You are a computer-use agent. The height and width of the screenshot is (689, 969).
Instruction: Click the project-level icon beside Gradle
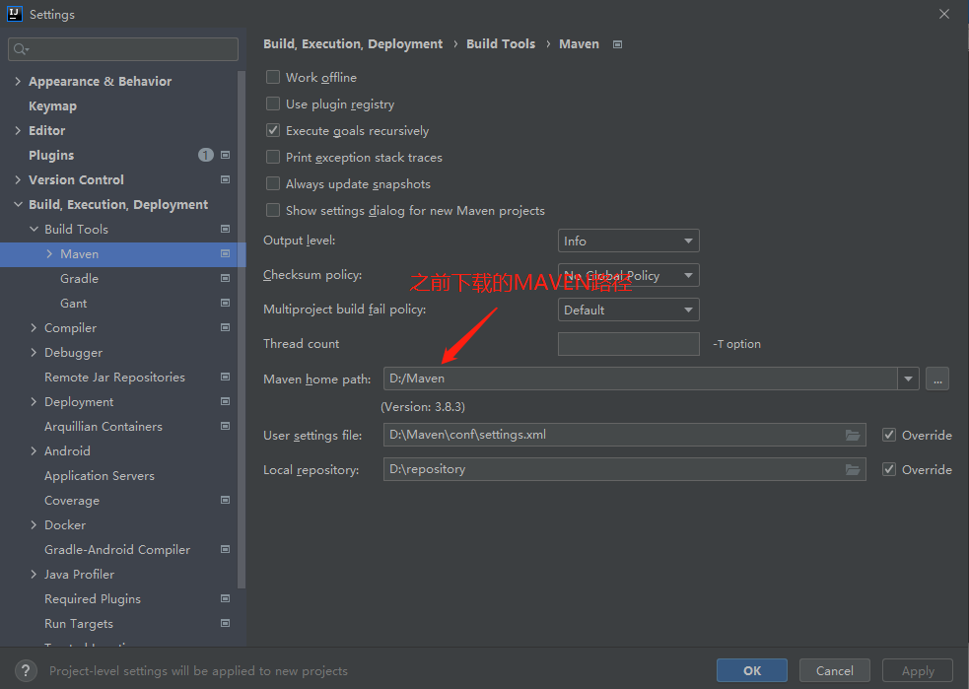226,279
